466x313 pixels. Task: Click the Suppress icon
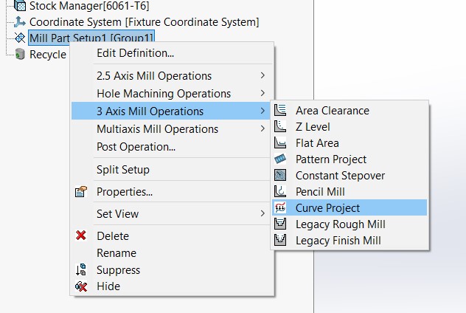pos(81,269)
